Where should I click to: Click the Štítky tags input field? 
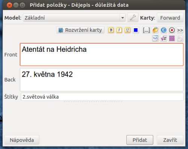tap(102, 97)
